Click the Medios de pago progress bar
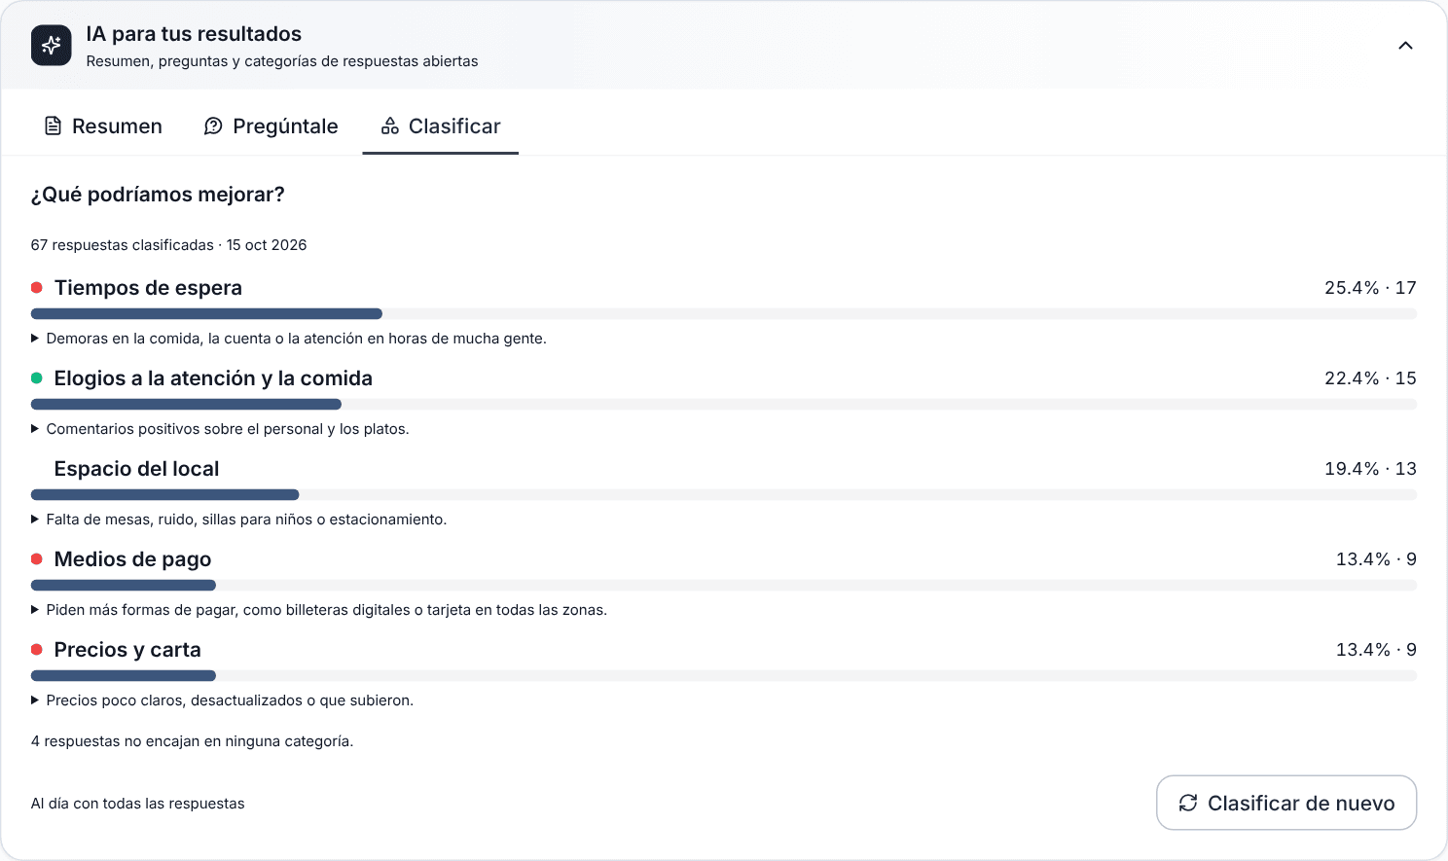Image resolution: width=1448 pixels, height=861 pixels. [x=724, y=586]
